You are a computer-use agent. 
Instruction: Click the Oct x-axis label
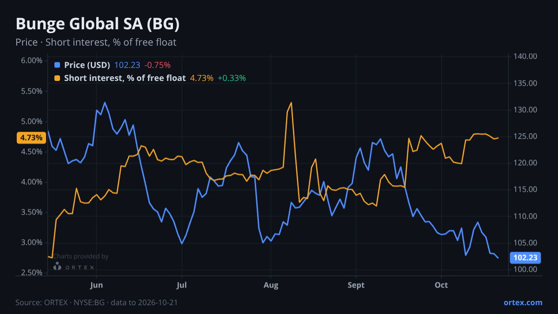(441, 285)
